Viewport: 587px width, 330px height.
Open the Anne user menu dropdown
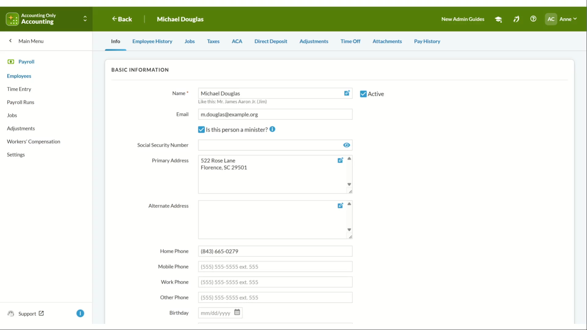coord(568,19)
